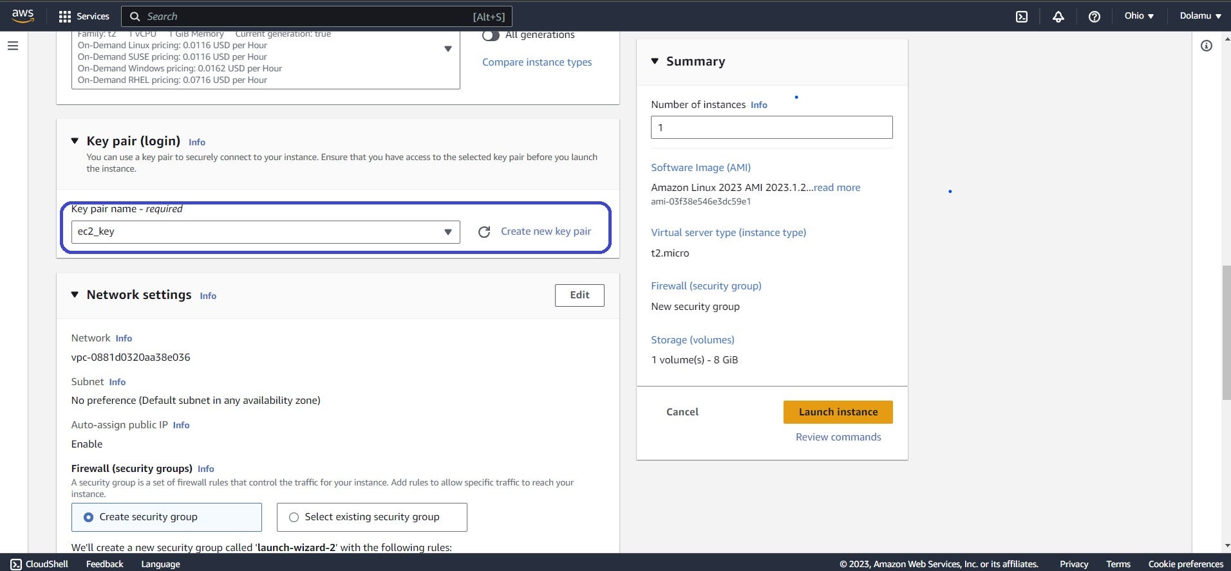Open Storage (volumes) summary link
The image size is (1231, 571).
pyautogui.click(x=693, y=340)
